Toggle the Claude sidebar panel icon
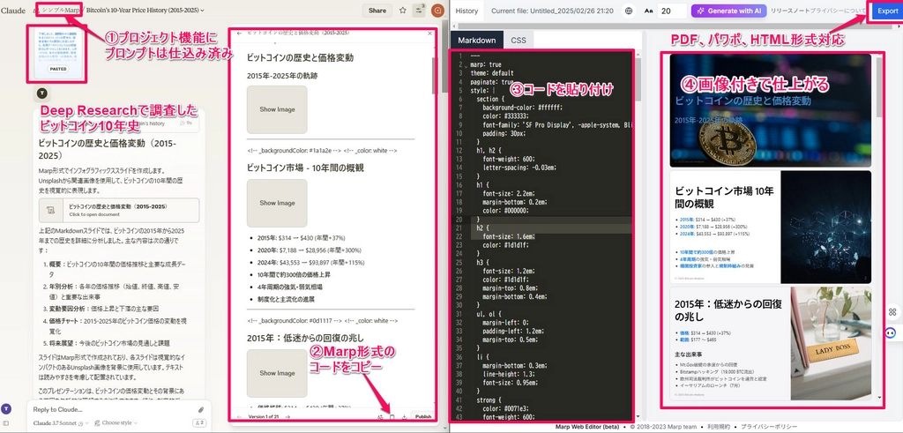 6,423
